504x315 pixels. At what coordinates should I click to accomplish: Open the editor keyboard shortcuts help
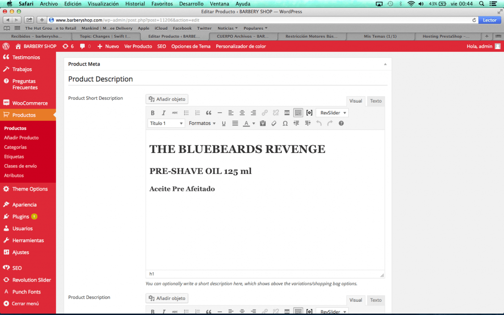pyautogui.click(x=341, y=123)
